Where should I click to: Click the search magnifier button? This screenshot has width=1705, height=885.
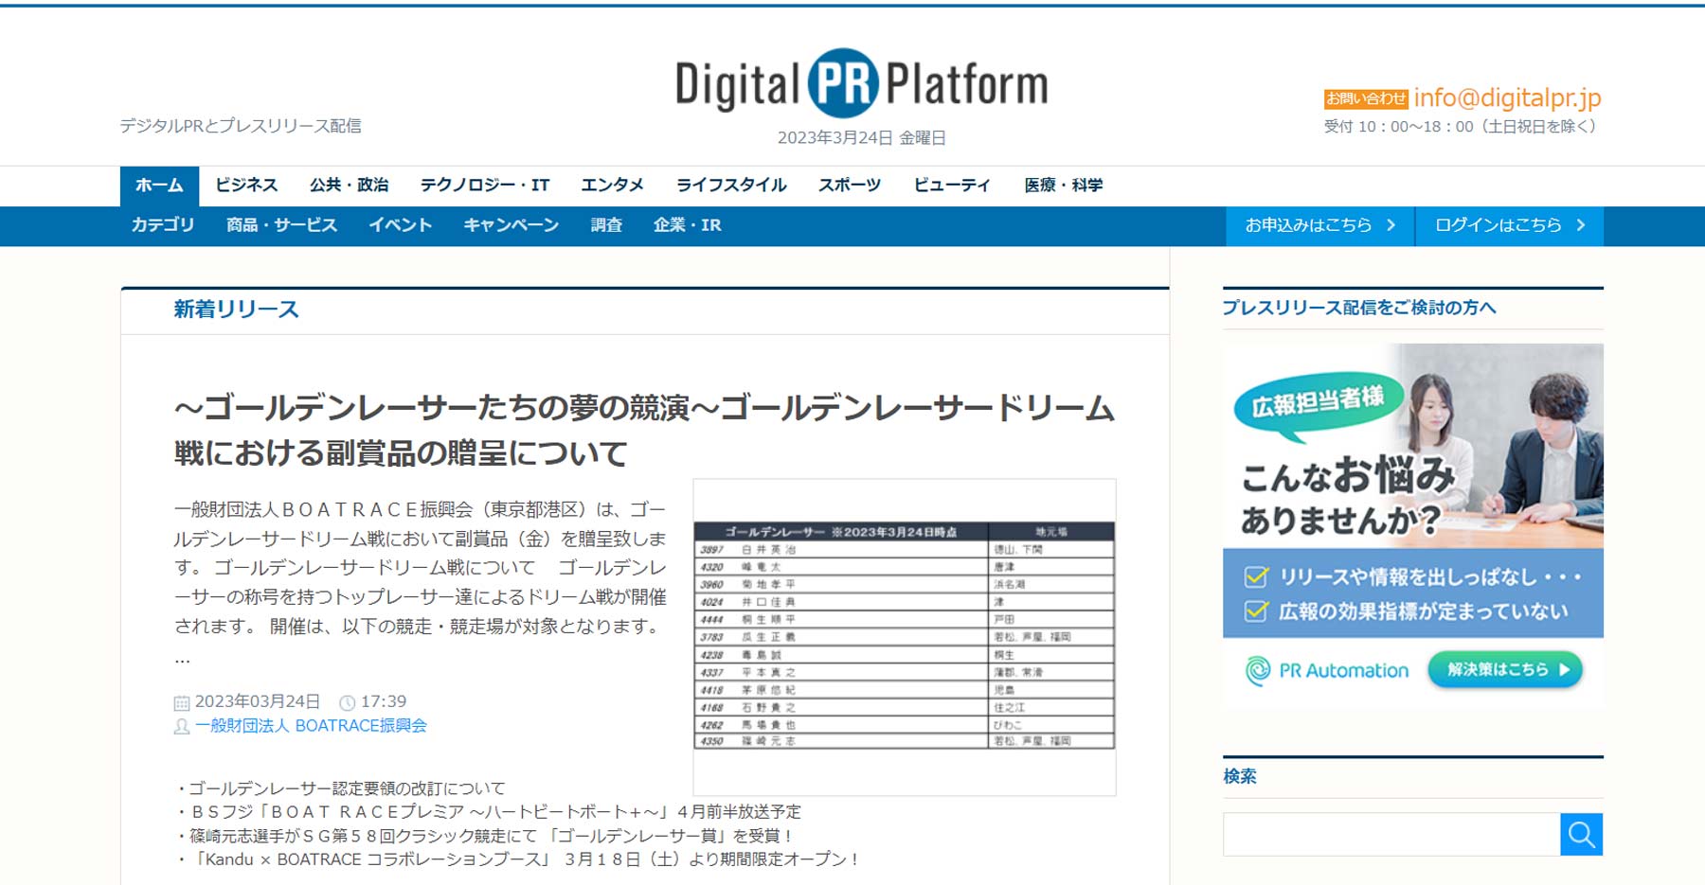1581,834
